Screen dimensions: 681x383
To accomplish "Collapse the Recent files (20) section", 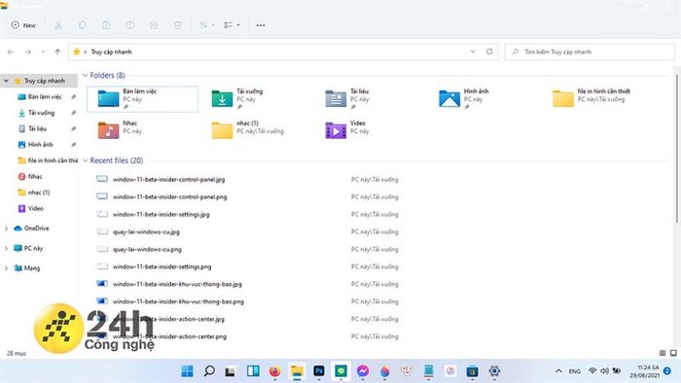I will (86, 160).
